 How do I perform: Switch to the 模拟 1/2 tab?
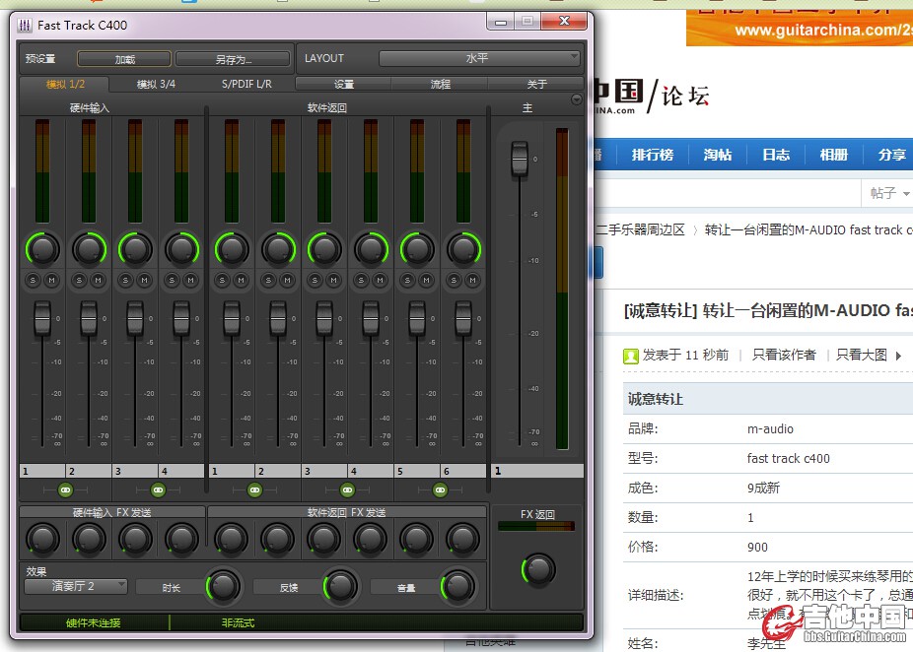click(65, 85)
